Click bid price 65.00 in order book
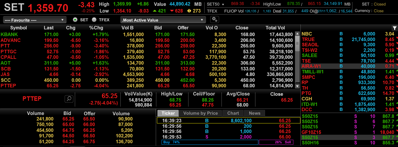398x147 pixels. pos(68,124)
